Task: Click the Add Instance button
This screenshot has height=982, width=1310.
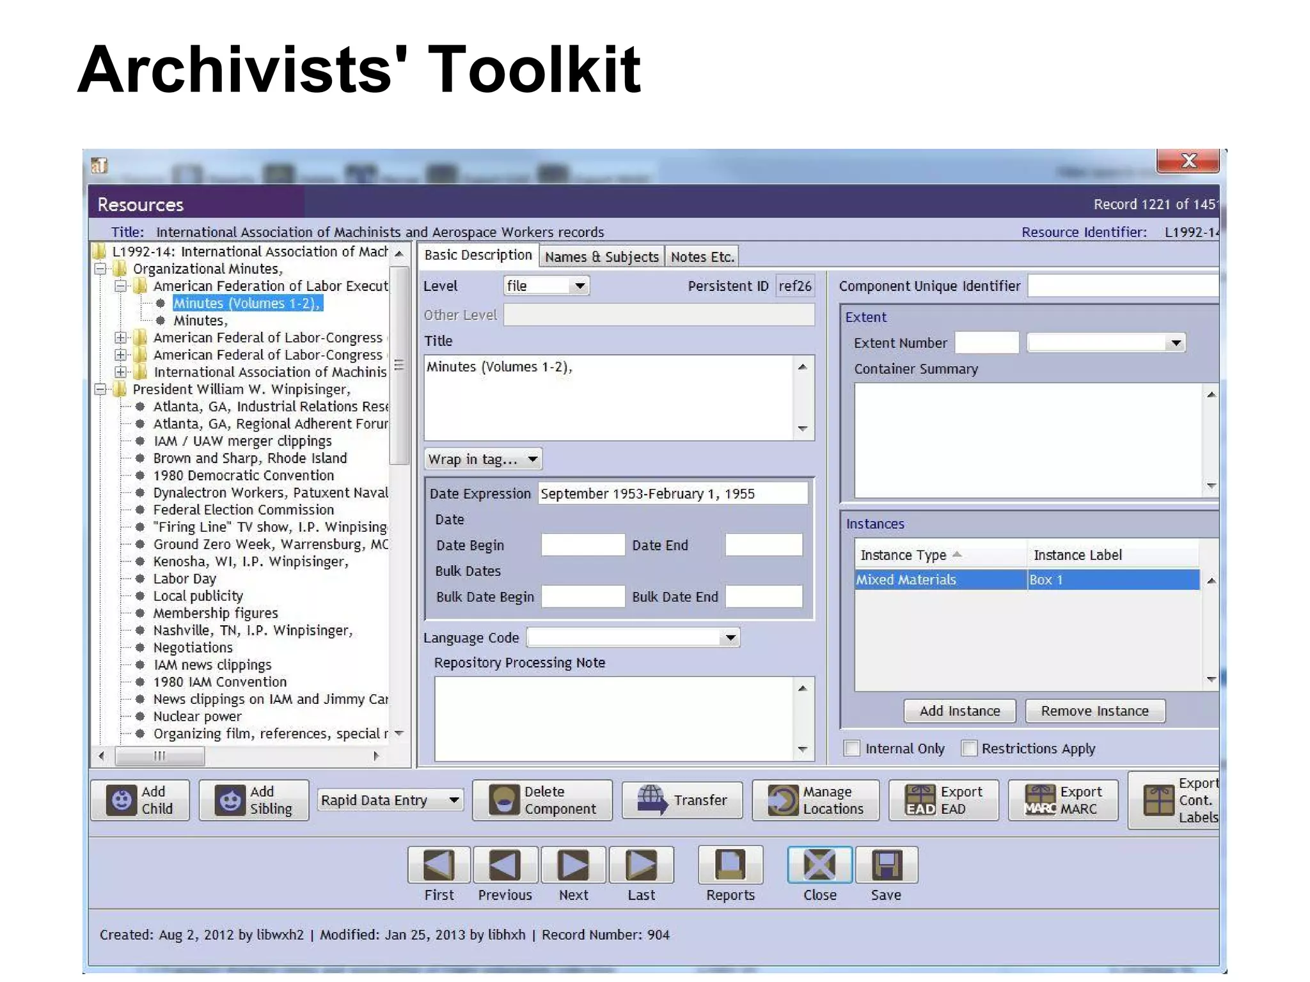Action: point(959,711)
